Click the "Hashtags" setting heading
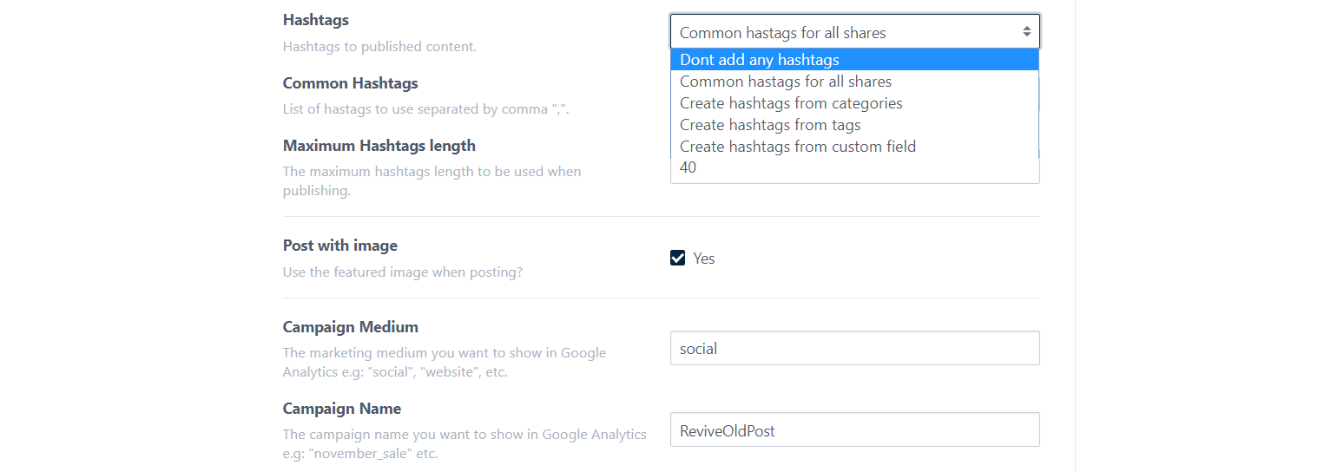 (316, 20)
